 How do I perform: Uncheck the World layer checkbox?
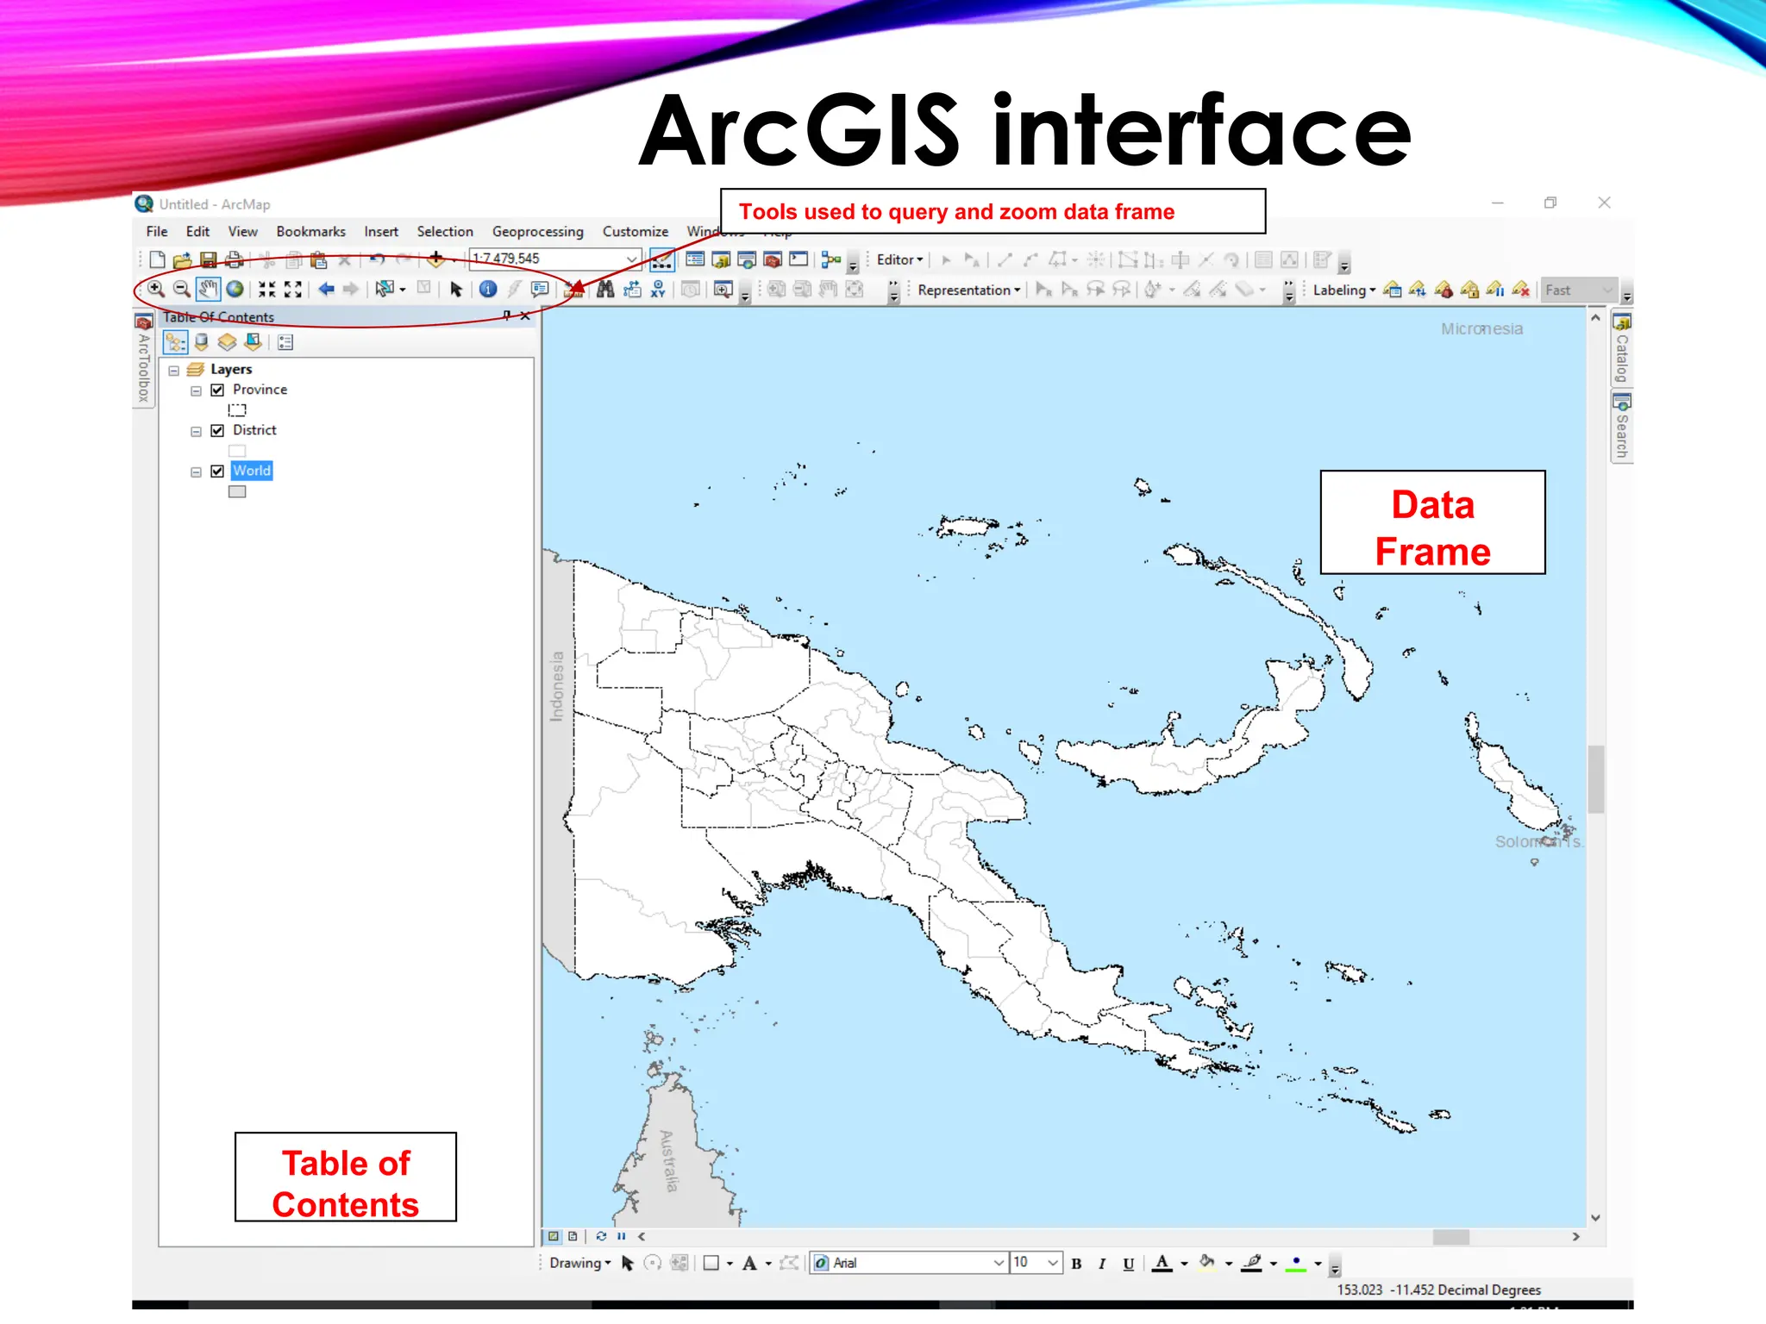click(x=217, y=471)
